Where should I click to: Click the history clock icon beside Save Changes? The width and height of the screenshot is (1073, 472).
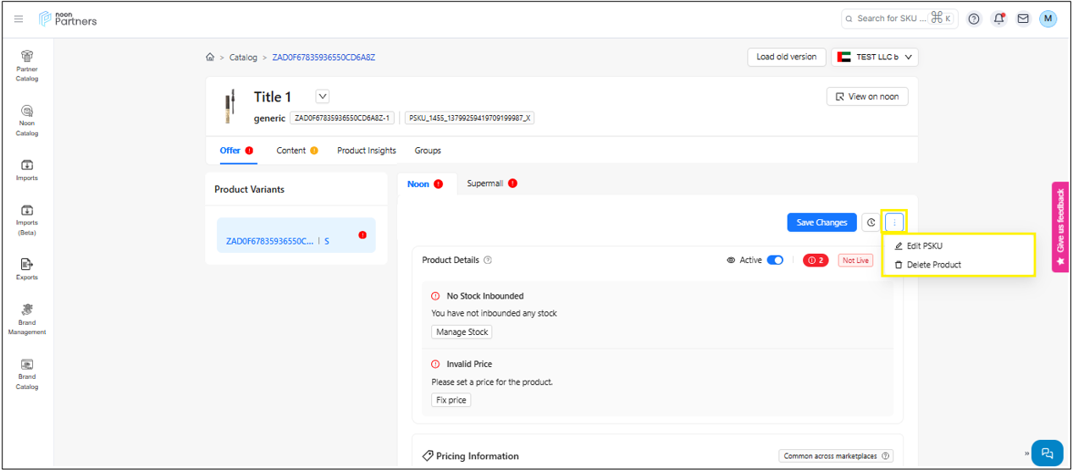click(x=871, y=222)
